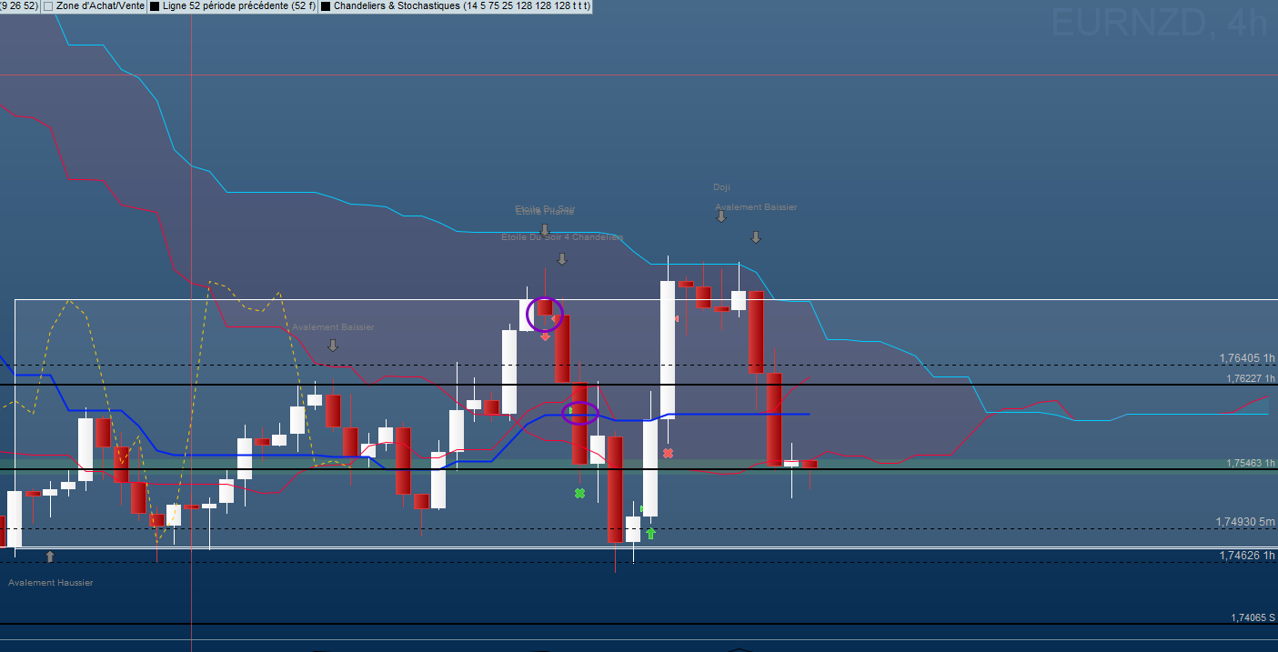This screenshot has width=1278, height=652.
Task: Click the black square beside Ligne 52 période précédente
Action: pos(155,6)
